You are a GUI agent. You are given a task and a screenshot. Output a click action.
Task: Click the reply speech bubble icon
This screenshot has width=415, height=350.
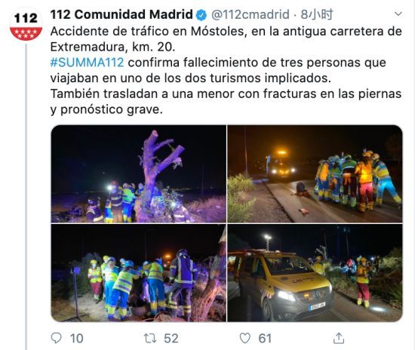pyautogui.click(x=56, y=338)
